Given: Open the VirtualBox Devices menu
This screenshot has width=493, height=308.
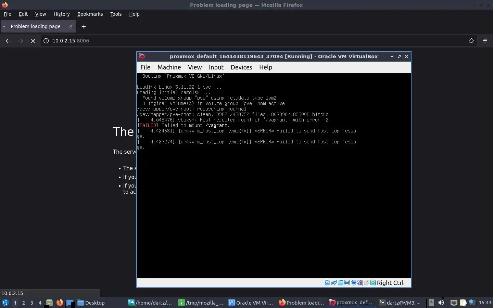Looking at the screenshot, I should (x=241, y=67).
